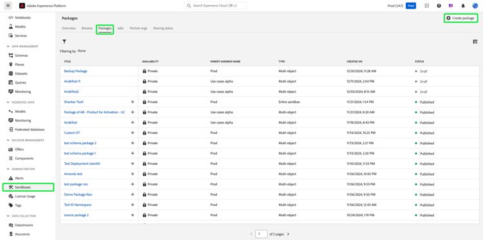Open the Backup Package link

(x=75, y=71)
